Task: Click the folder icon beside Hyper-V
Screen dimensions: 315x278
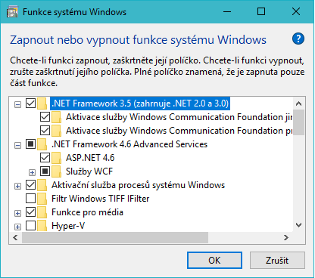Action: click(42, 226)
